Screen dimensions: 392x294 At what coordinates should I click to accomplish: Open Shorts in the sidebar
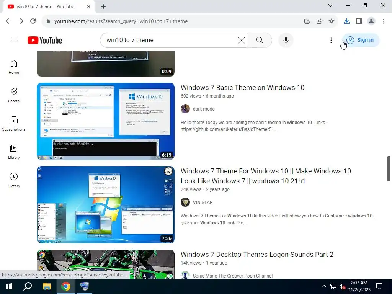[14, 95]
